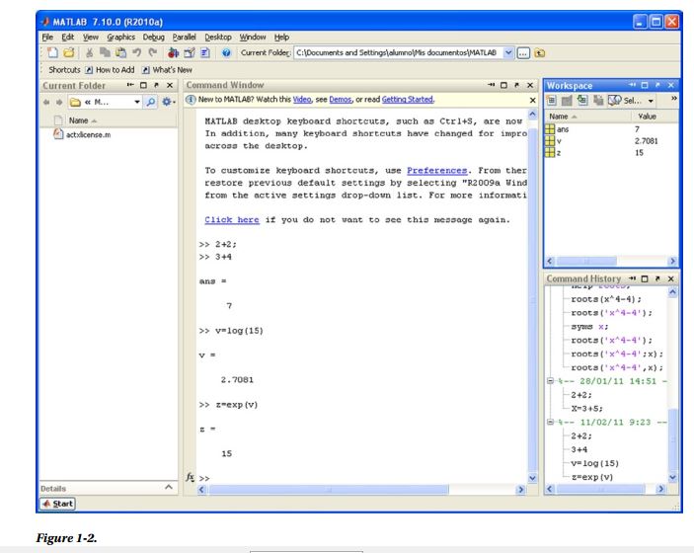This screenshot has width=694, height=553.
Task: Open the Help menu
Action: click(281, 38)
